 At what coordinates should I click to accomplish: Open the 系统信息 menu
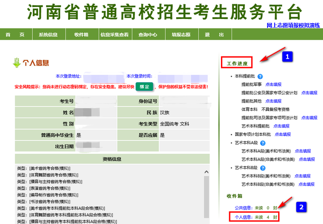click(x=48, y=35)
